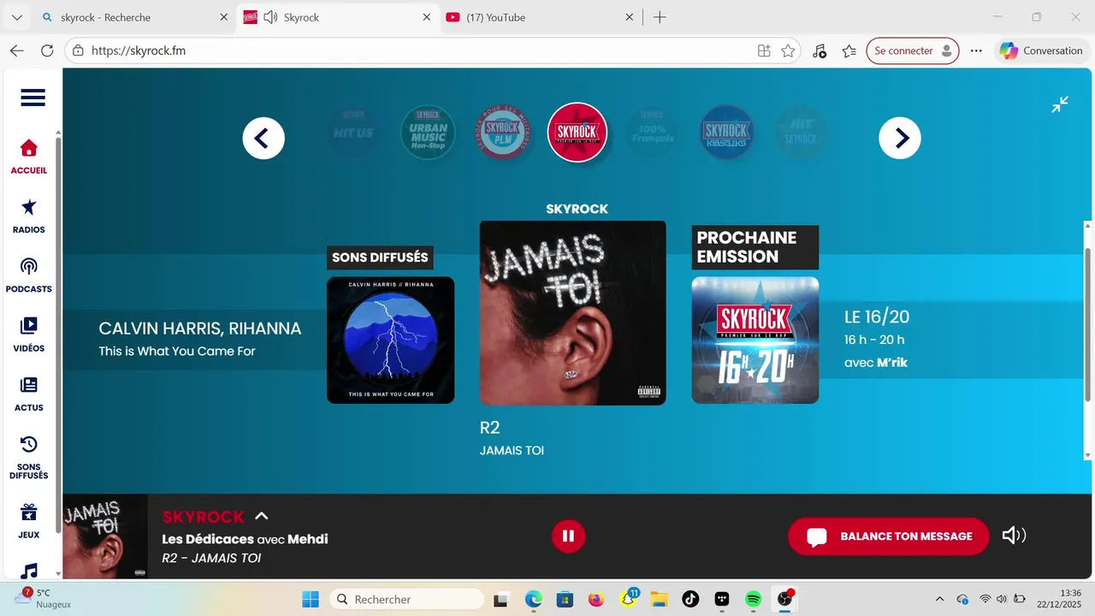The height and width of the screenshot is (616, 1095).
Task: Go back to the previous page
Action: click(x=16, y=50)
